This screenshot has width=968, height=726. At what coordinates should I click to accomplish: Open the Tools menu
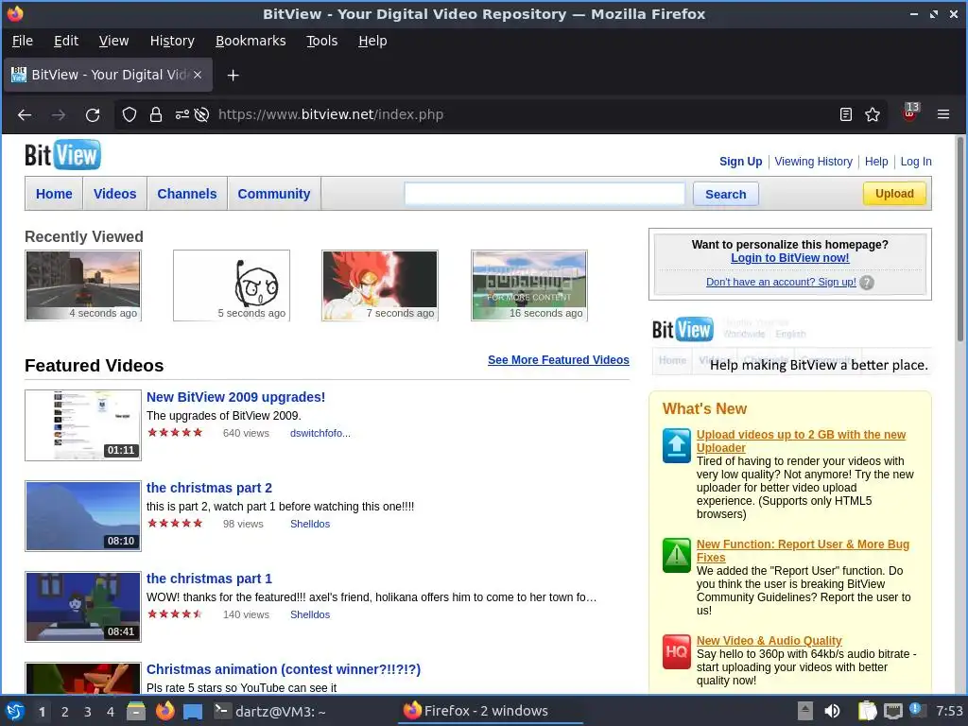(322, 41)
